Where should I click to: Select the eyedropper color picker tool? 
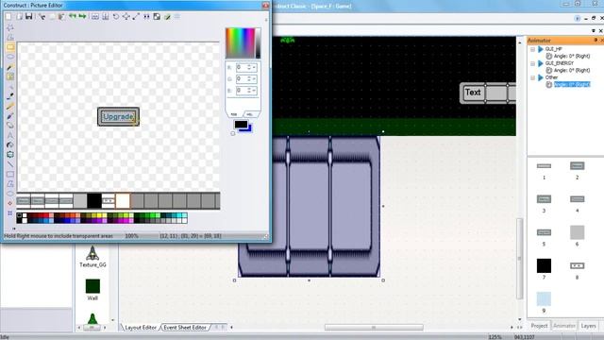click(x=10, y=96)
